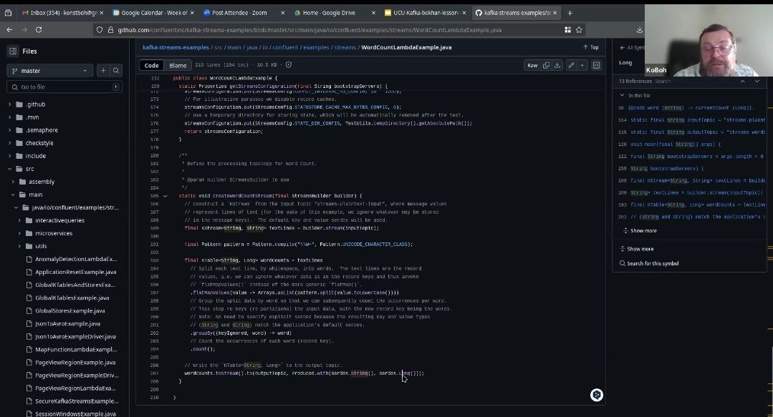Open the Copilot chat icon

[597, 395]
